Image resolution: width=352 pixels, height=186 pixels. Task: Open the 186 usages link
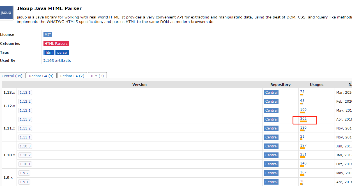[303, 128]
